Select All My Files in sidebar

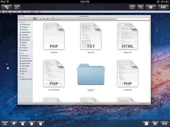26,25
